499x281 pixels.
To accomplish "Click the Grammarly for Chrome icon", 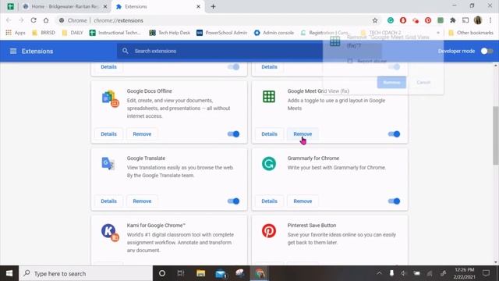I will coord(269,164).
